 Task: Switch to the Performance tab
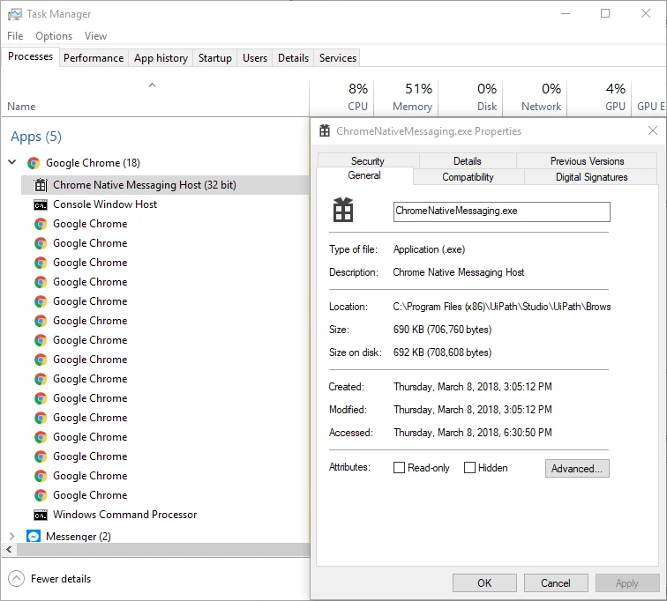[94, 58]
